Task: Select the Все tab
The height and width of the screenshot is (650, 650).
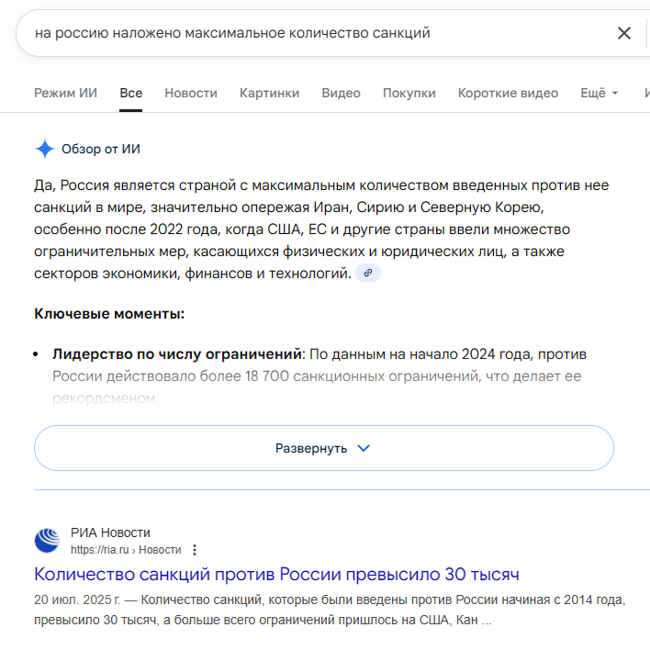Action: pyautogui.click(x=130, y=93)
